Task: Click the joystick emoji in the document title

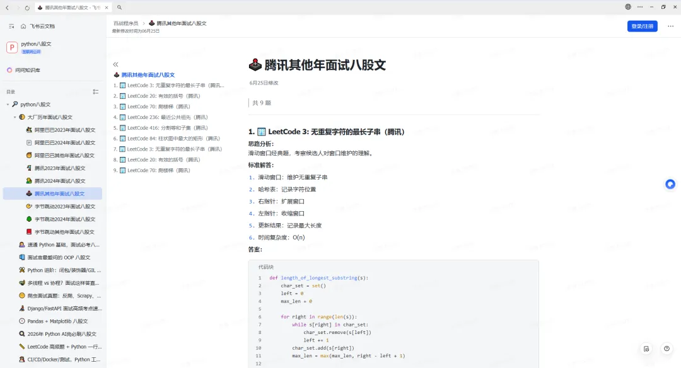Action: (255, 65)
